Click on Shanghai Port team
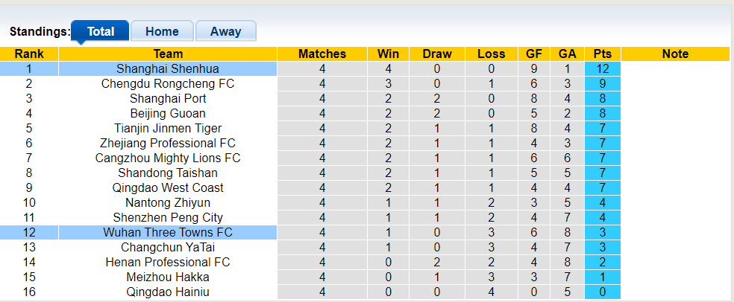The height and width of the screenshot is (302, 734). point(168,98)
